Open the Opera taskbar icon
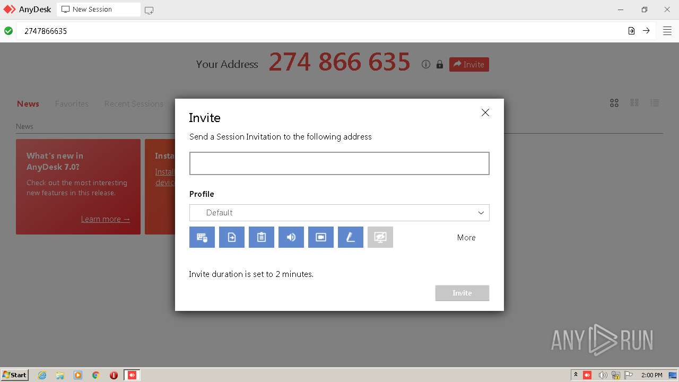Viewport: 679px width, 382px height. (x=114, y=375)
